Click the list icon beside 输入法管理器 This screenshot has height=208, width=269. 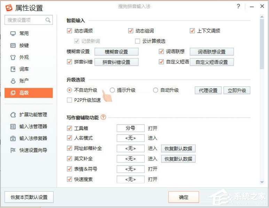(13, 127)
